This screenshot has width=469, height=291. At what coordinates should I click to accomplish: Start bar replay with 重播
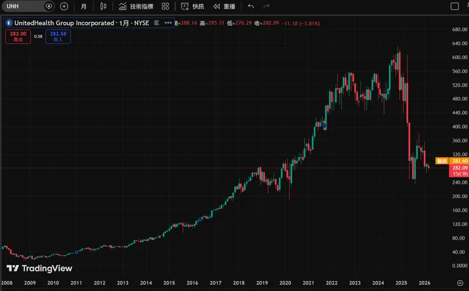point(224,6)
